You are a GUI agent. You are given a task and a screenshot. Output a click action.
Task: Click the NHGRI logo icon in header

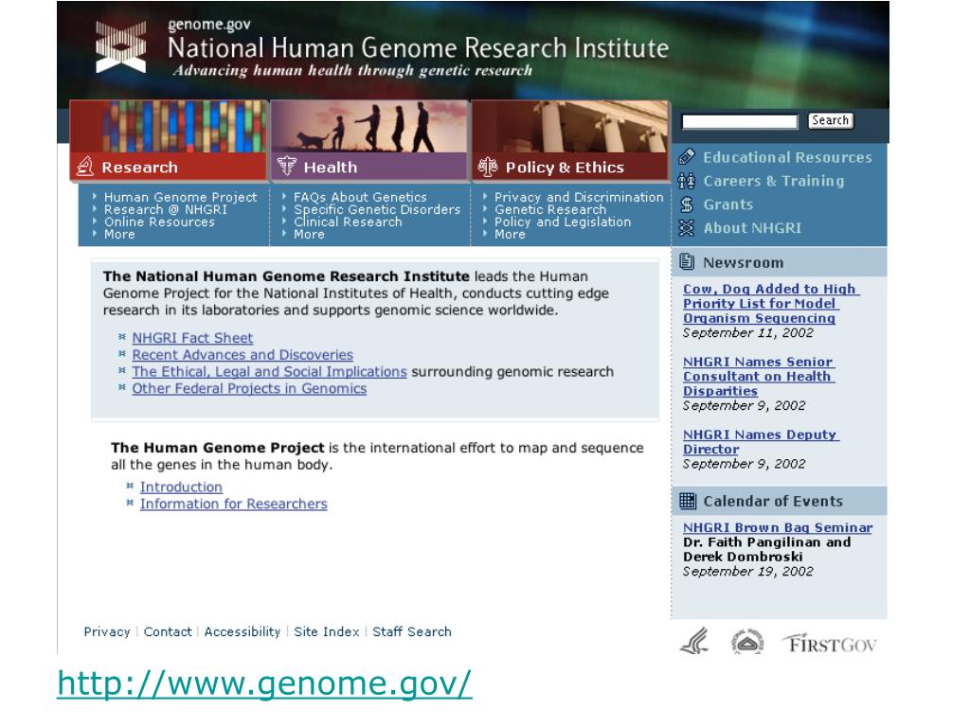coord(121,46)
